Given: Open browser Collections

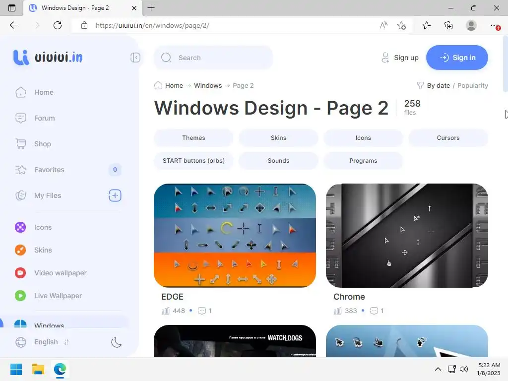Looking at the screenshot, I should click(x=448, y=25).
